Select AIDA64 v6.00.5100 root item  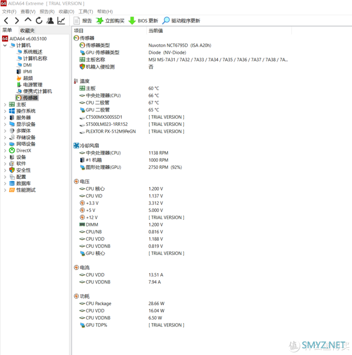tap(24, 39)
